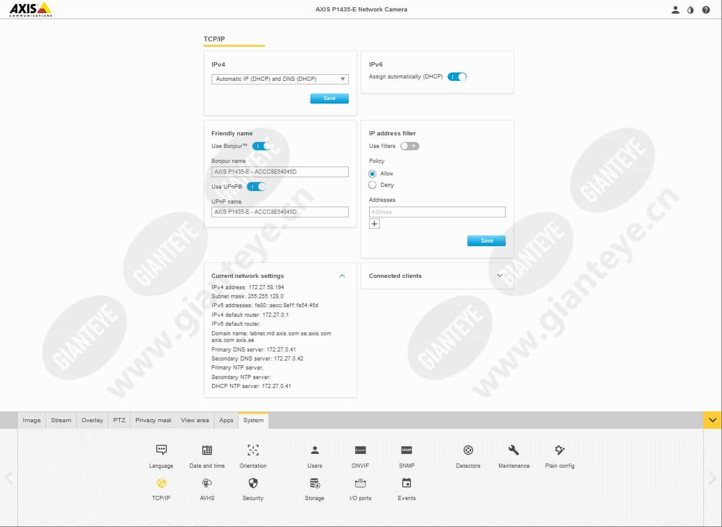
Task: Show next settings page with right arrow
Action: pos(712,478)
